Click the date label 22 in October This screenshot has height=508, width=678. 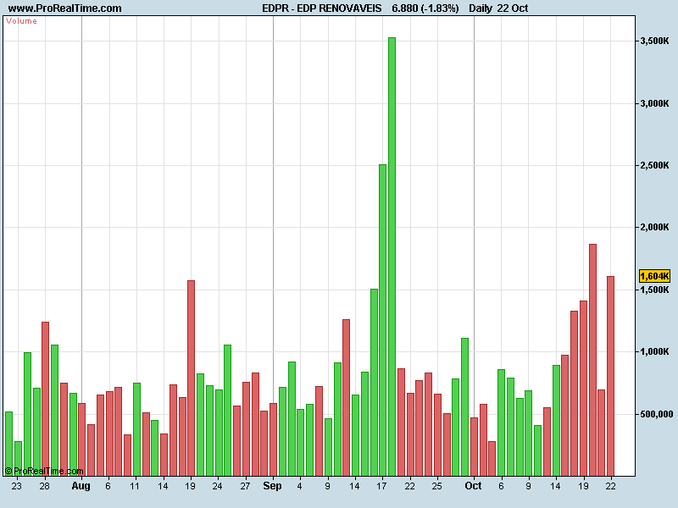610,486
